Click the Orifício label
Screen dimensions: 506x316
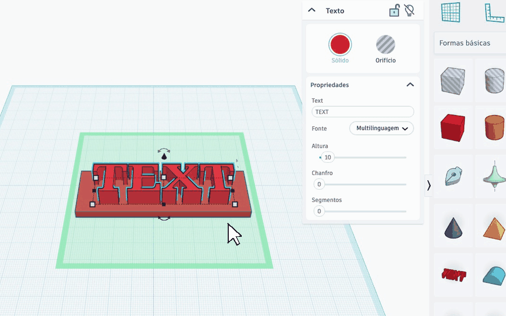(385, 60)
